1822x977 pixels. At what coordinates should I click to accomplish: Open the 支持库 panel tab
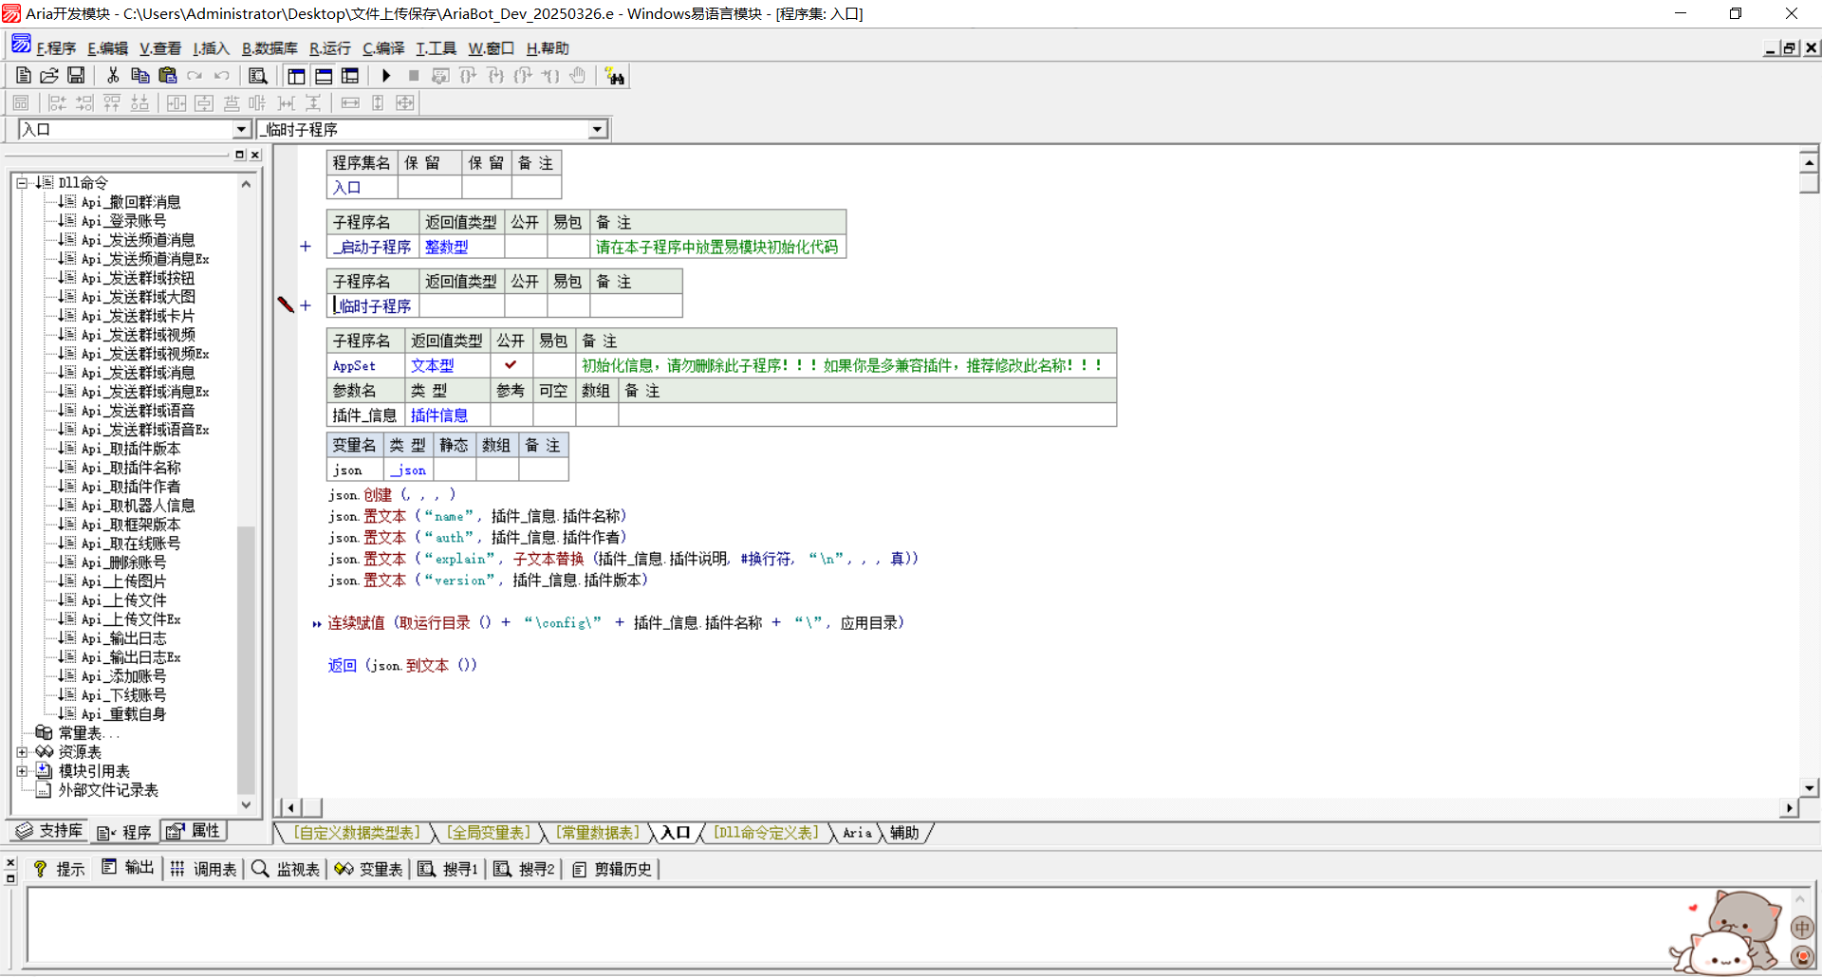[x=50, y=831]
